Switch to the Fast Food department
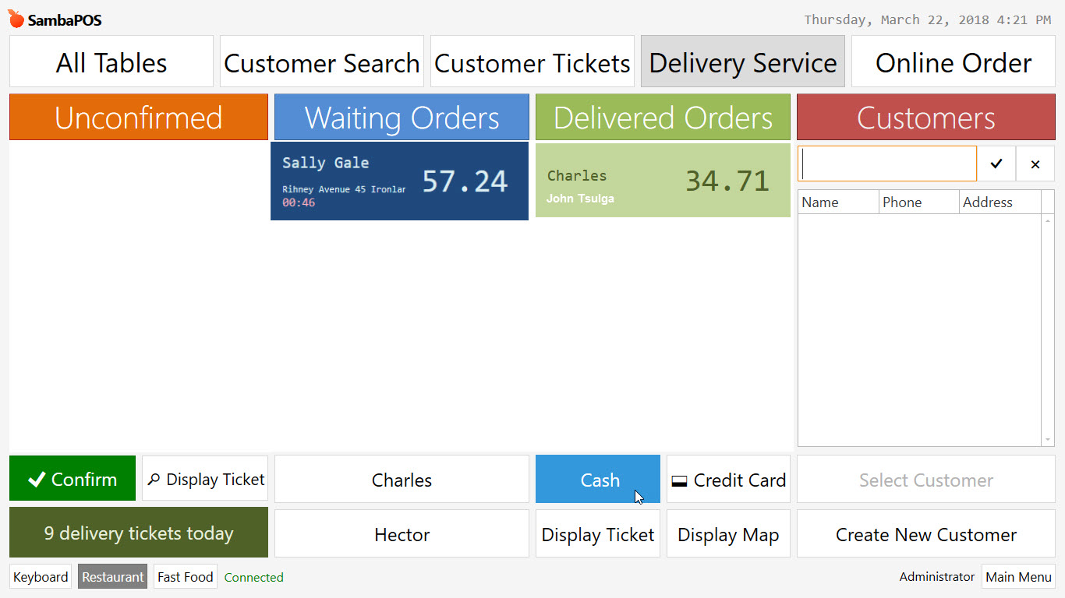 [185, 577]
